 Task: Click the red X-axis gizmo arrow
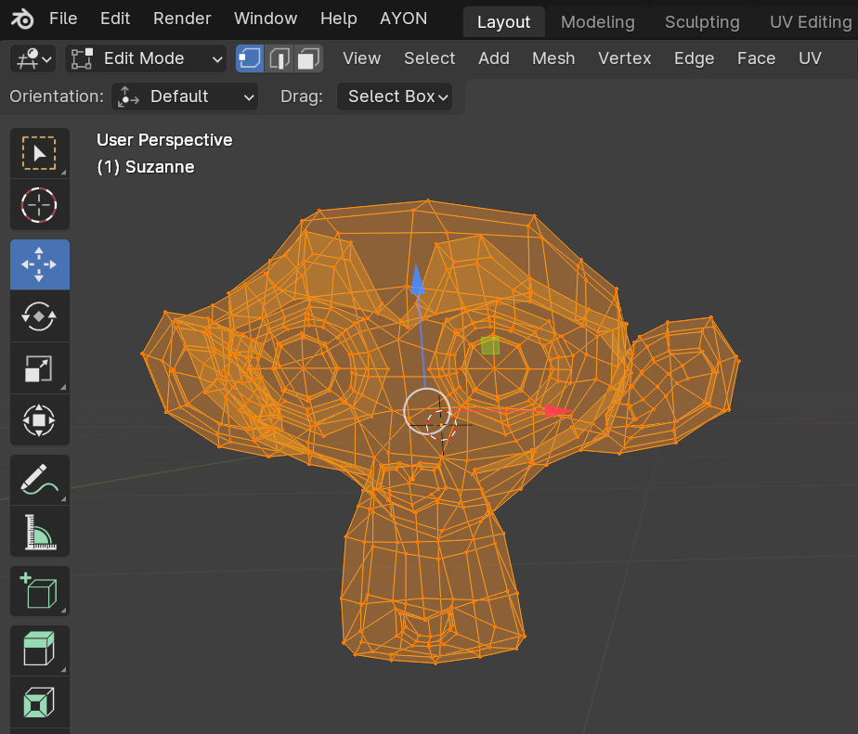[558, 411]
